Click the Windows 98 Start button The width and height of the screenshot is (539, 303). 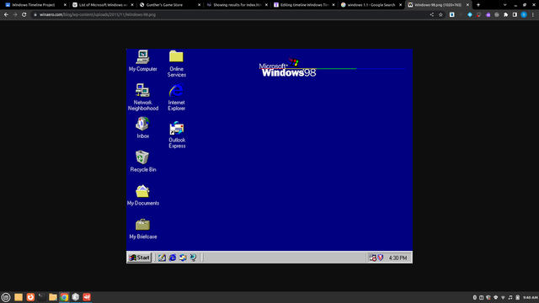[x=139, y=258]
